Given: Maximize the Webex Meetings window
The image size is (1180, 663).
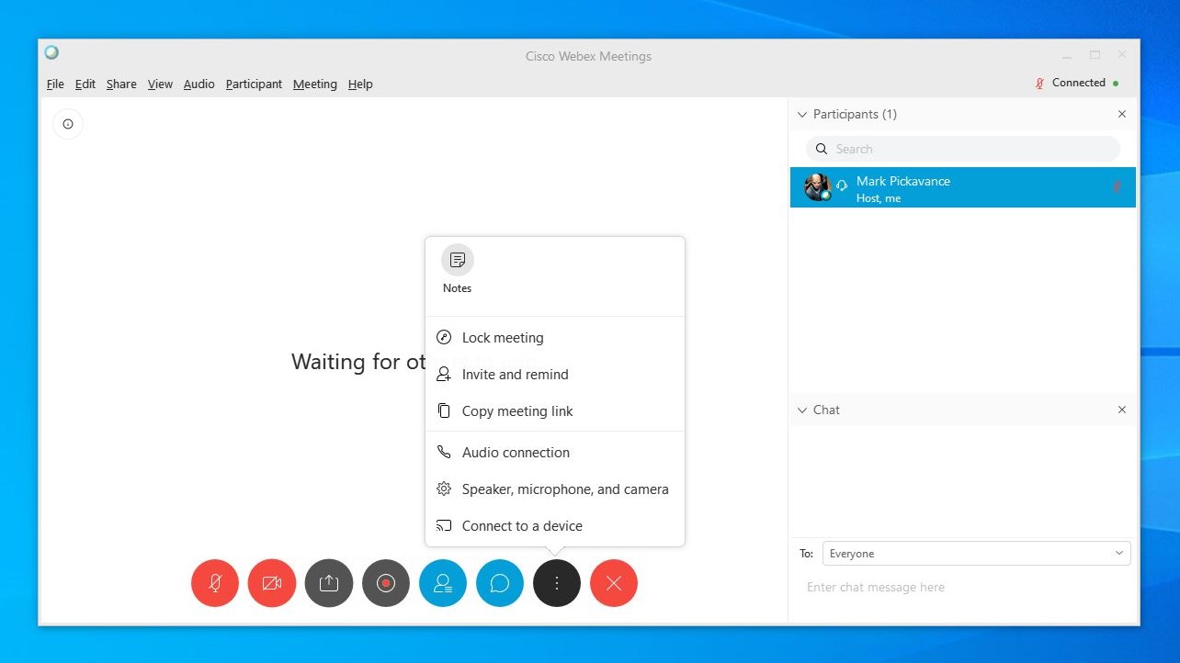Looking at the screenshot, I should tap(1095, 55).
